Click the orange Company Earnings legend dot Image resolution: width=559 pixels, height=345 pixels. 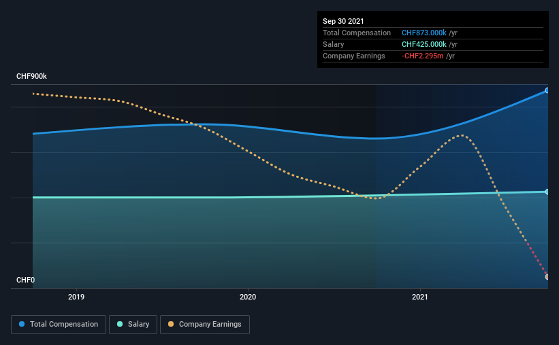click(171, 324)
